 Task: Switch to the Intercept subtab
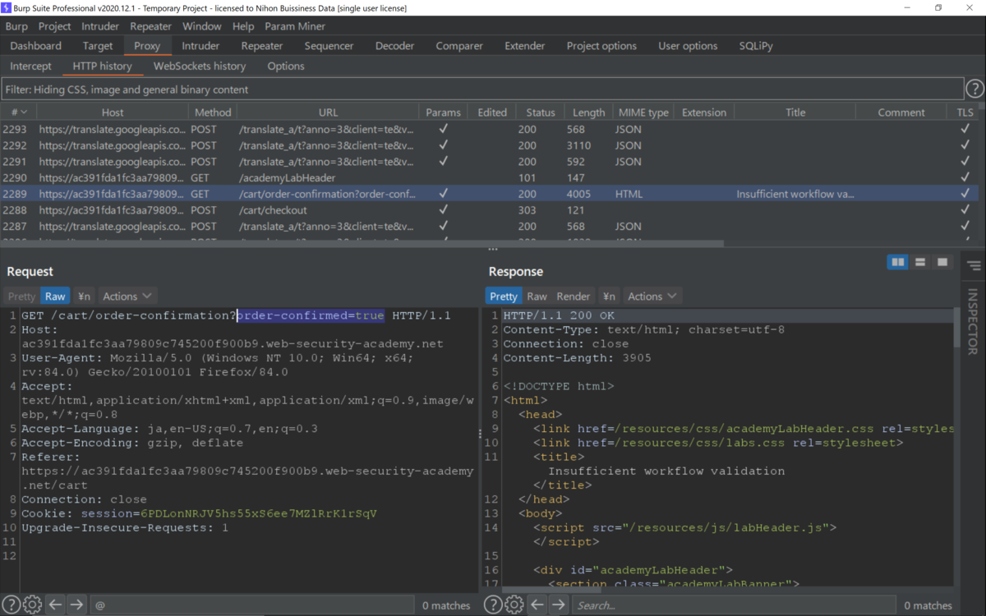[x=31, y=66]
